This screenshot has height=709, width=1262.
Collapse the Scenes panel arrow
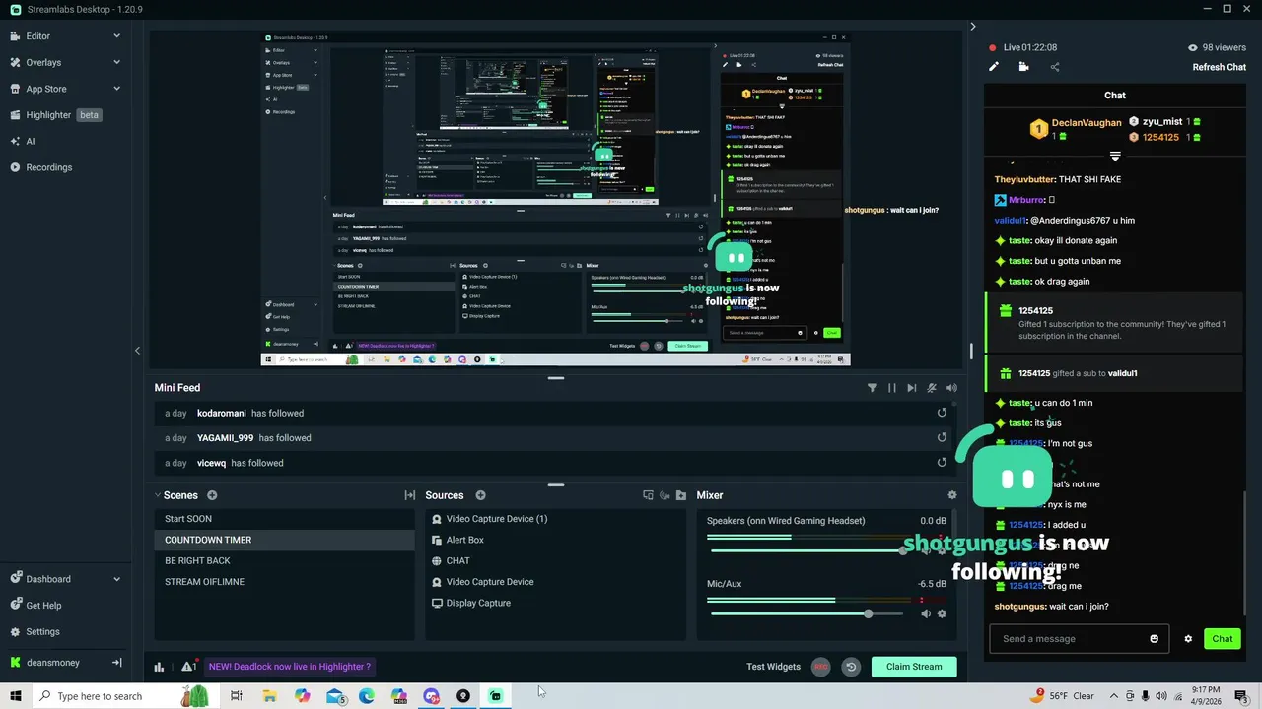coord(158,495)
